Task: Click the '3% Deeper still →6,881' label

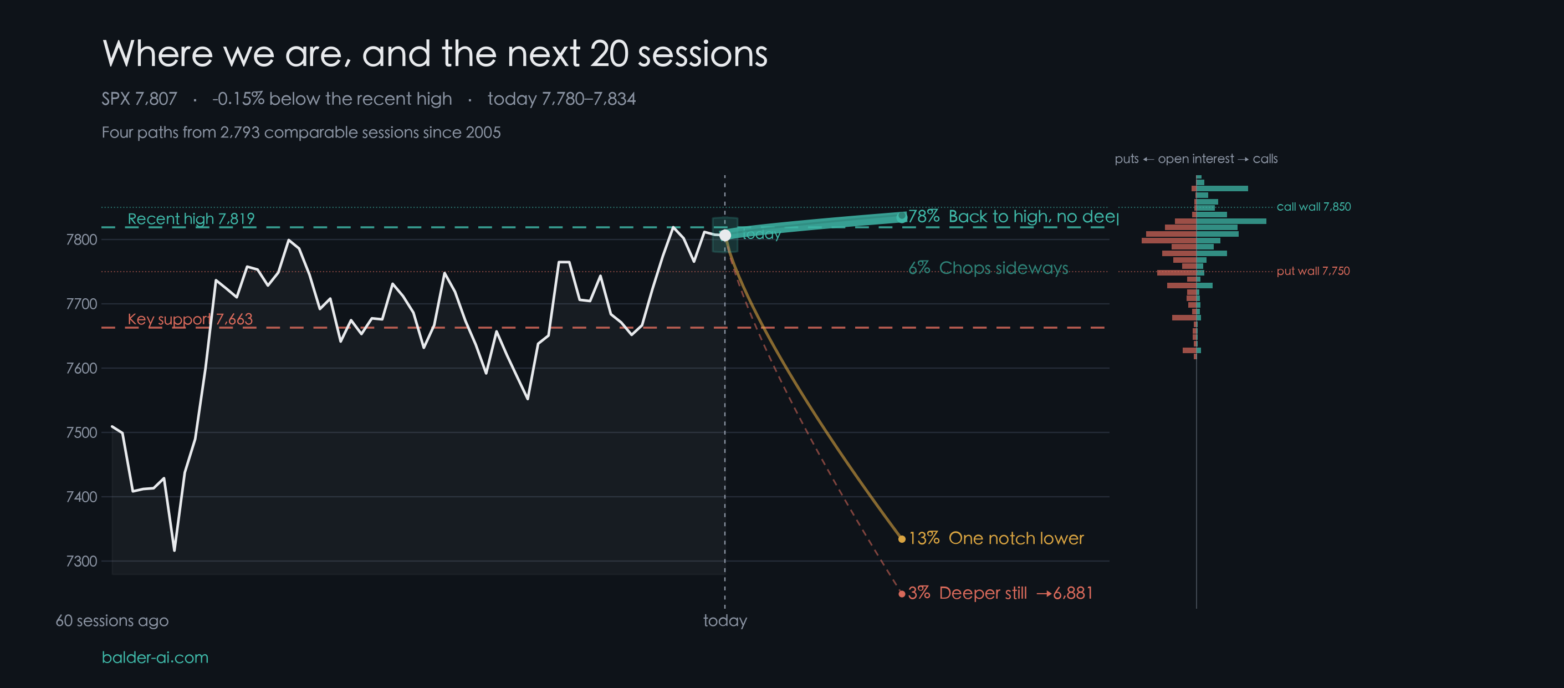Action: [1000, 593]
